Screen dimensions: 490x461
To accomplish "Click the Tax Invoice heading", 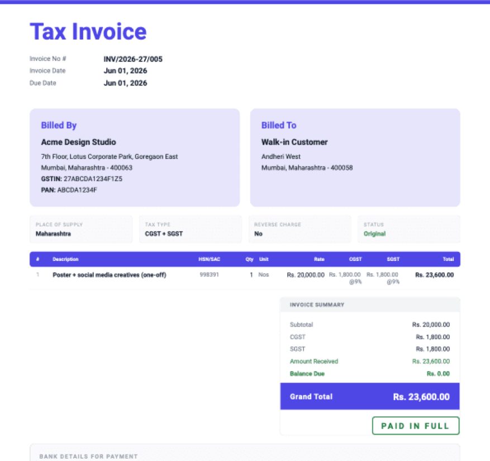I will pyautogui.click(x=88, y=31).
